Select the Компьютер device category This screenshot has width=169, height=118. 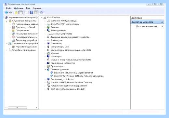click(56, 44)
